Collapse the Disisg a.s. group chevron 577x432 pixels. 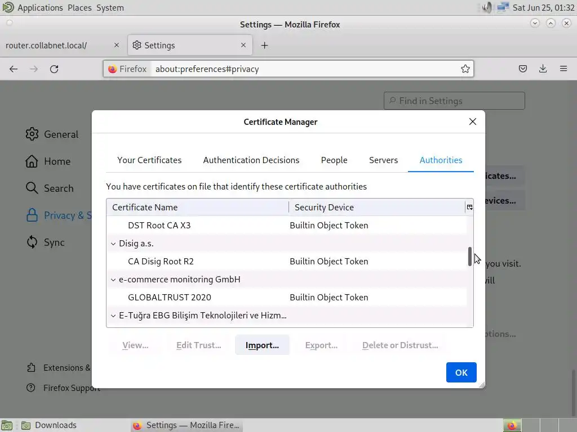113,244
